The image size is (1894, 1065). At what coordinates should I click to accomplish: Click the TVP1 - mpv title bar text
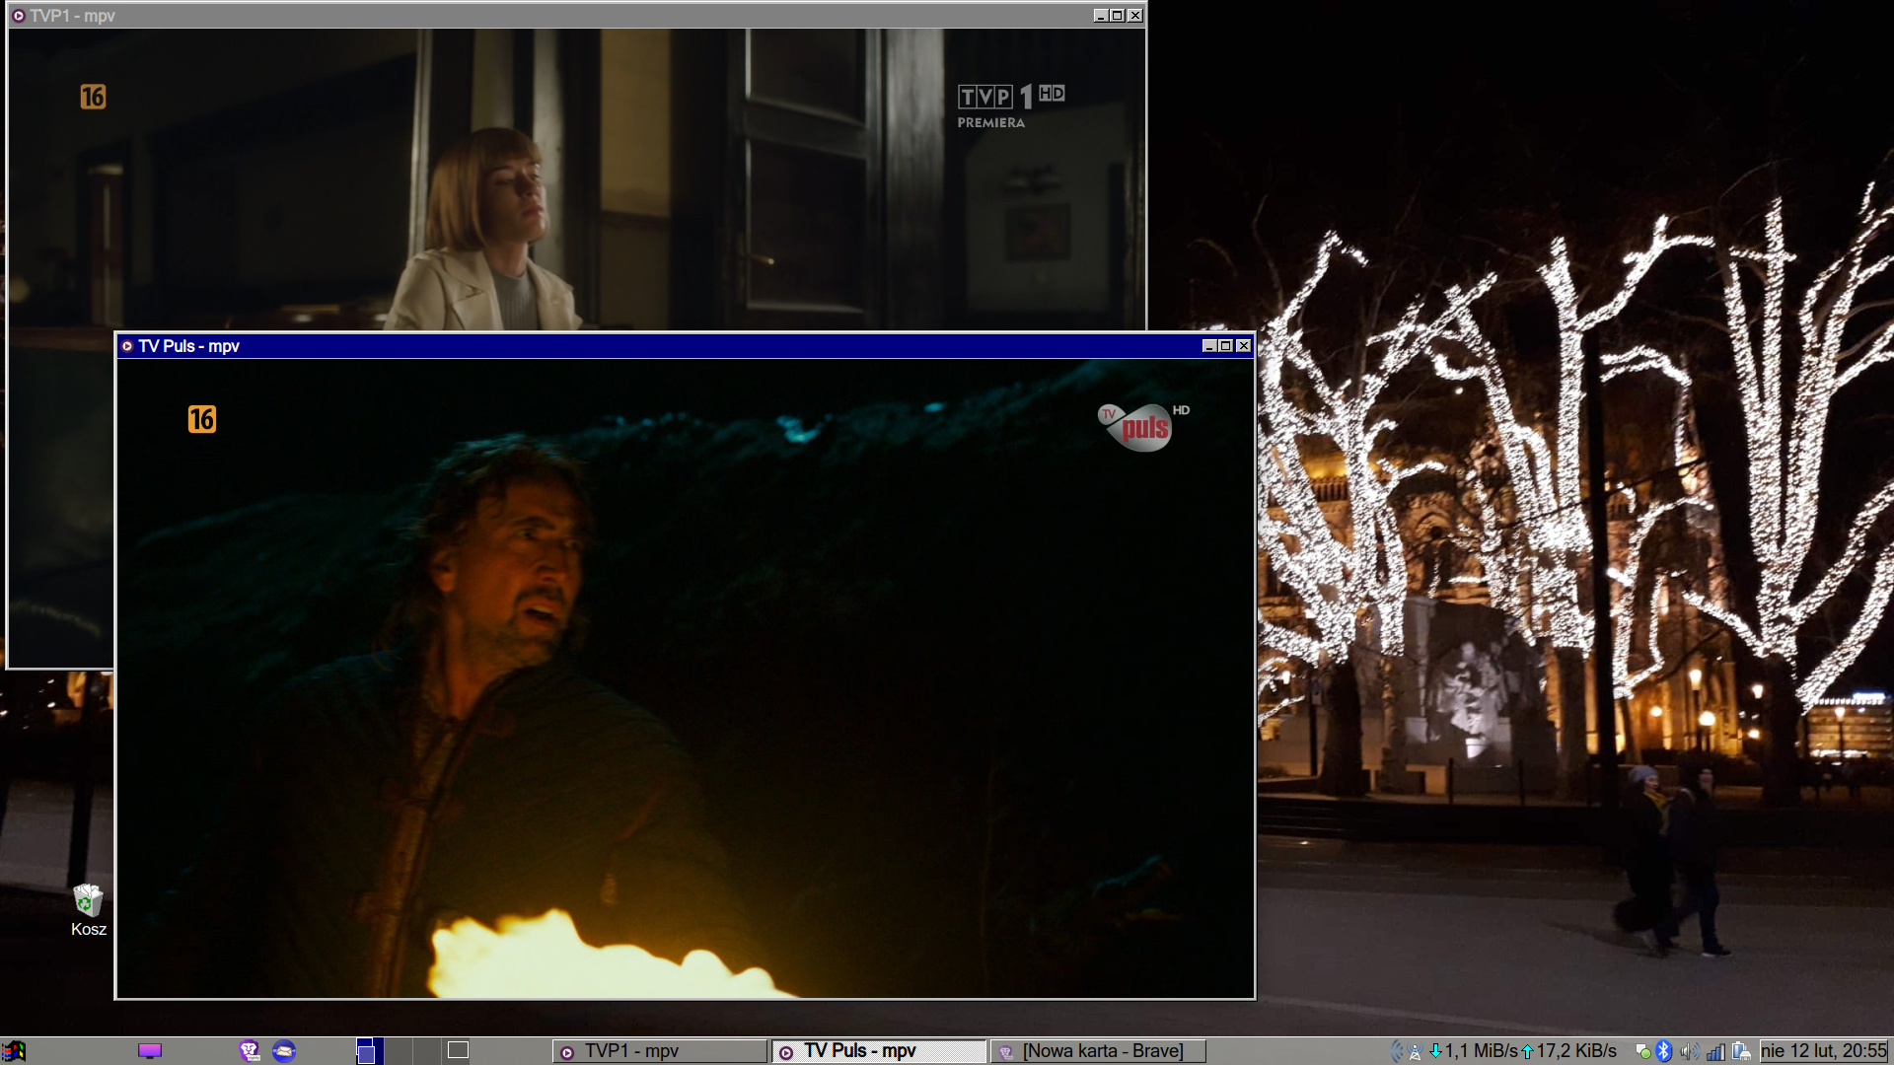[x=72, y=16]
